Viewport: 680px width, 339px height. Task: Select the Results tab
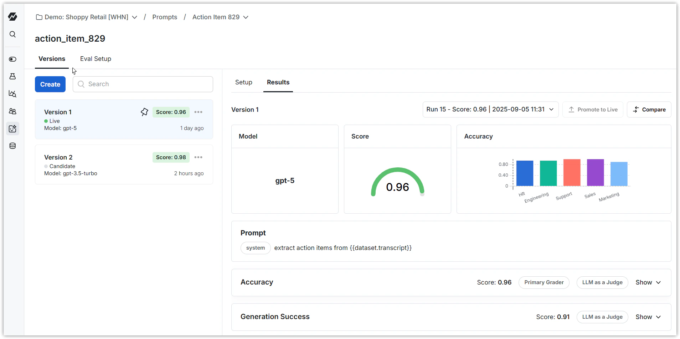pyautogui.click(x=278, y=82)
